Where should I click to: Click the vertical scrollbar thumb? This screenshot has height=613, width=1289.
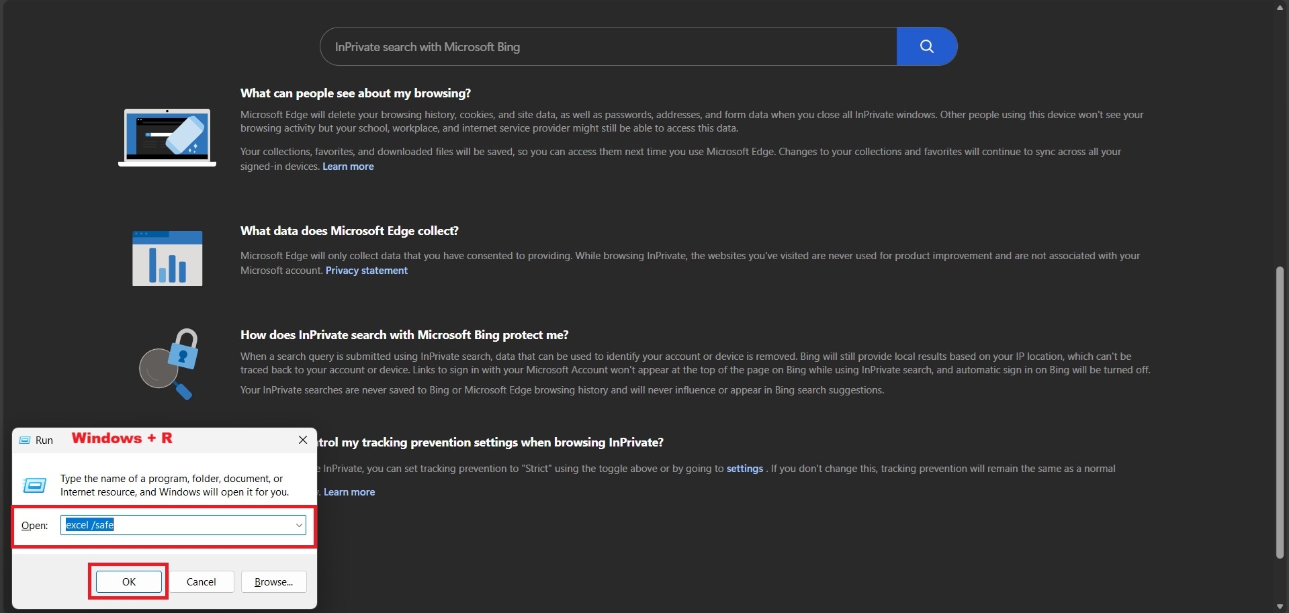click(x=1280, y=412)
